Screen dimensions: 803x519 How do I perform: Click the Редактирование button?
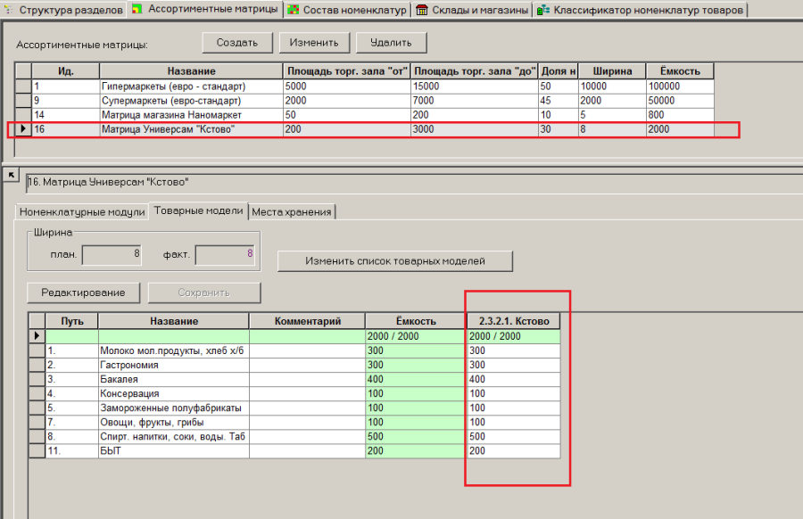coord(83,292)
